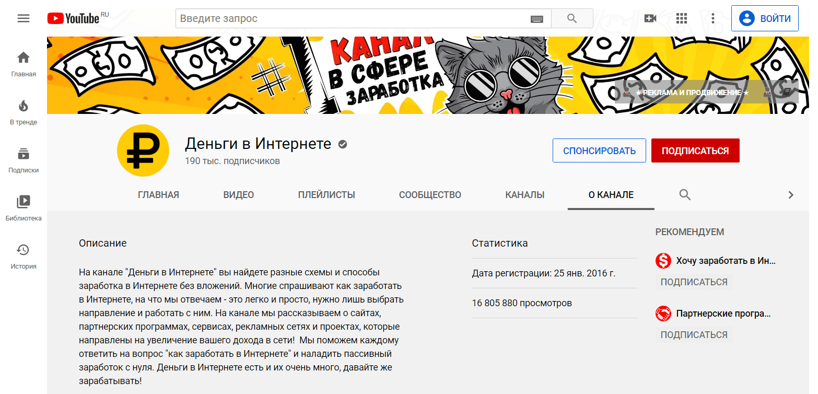
Task: Click the Введите запрос search field
Action: click(354, 18)
